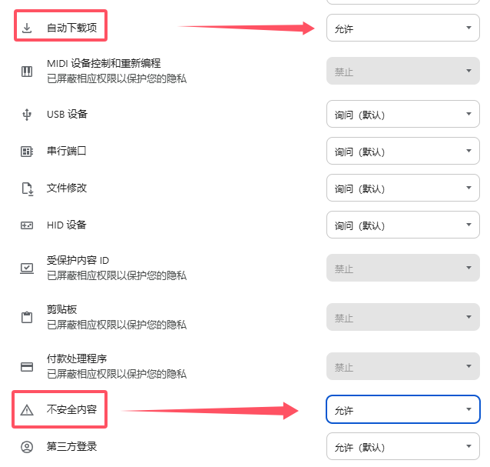Expand the HID 设备 permission dropdown
Screen dimensions: 490x467
[402, 225]
